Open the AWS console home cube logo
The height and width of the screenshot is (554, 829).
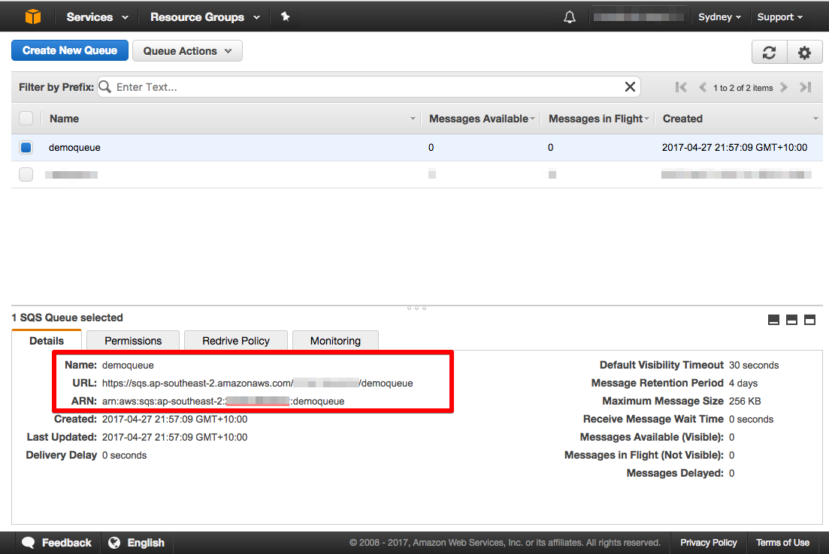pos(33,17)
